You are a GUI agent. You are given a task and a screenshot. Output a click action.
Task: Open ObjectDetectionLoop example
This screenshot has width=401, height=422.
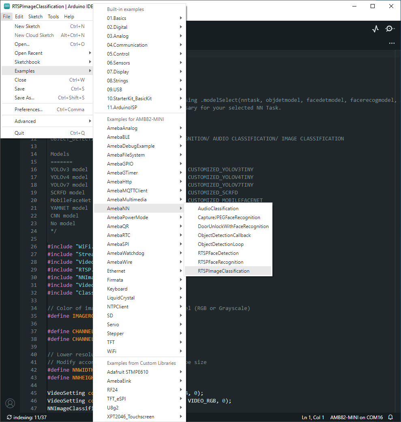228,244
